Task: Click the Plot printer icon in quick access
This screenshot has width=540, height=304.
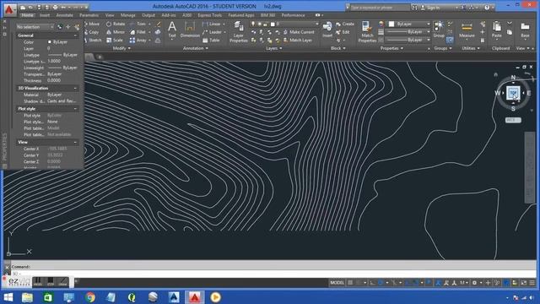Action: pyautogui.click(x=55, y=8)
